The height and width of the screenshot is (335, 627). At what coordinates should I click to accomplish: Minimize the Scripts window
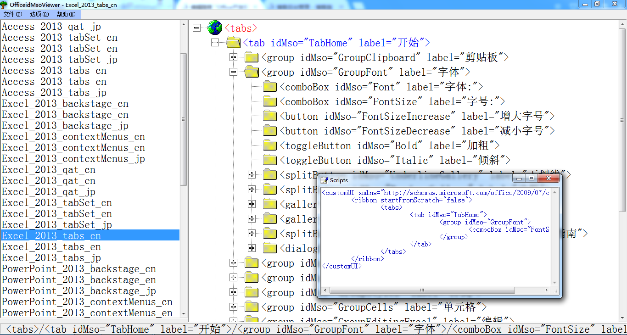[520, 179]
